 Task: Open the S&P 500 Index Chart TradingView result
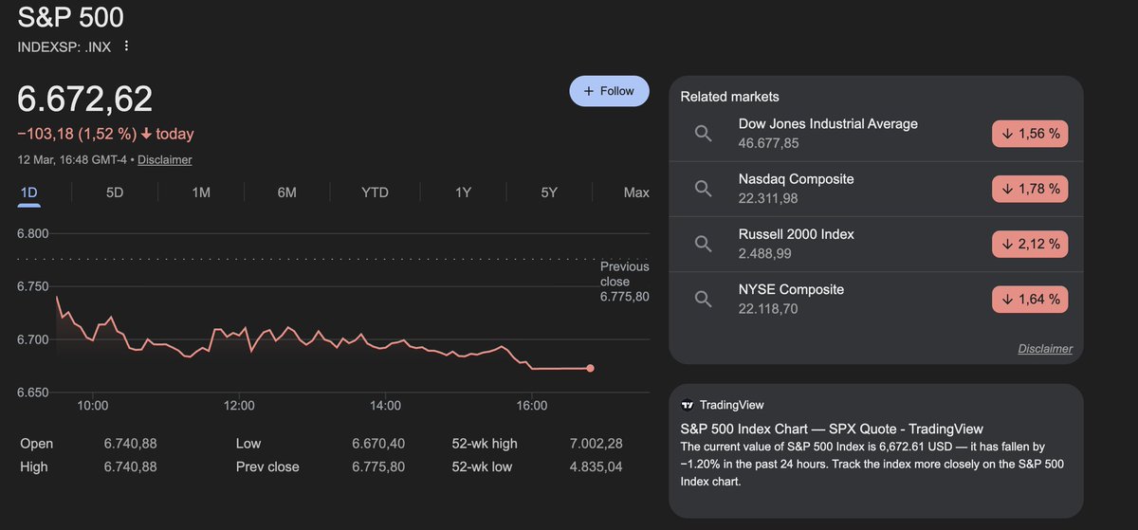point(832,429)
